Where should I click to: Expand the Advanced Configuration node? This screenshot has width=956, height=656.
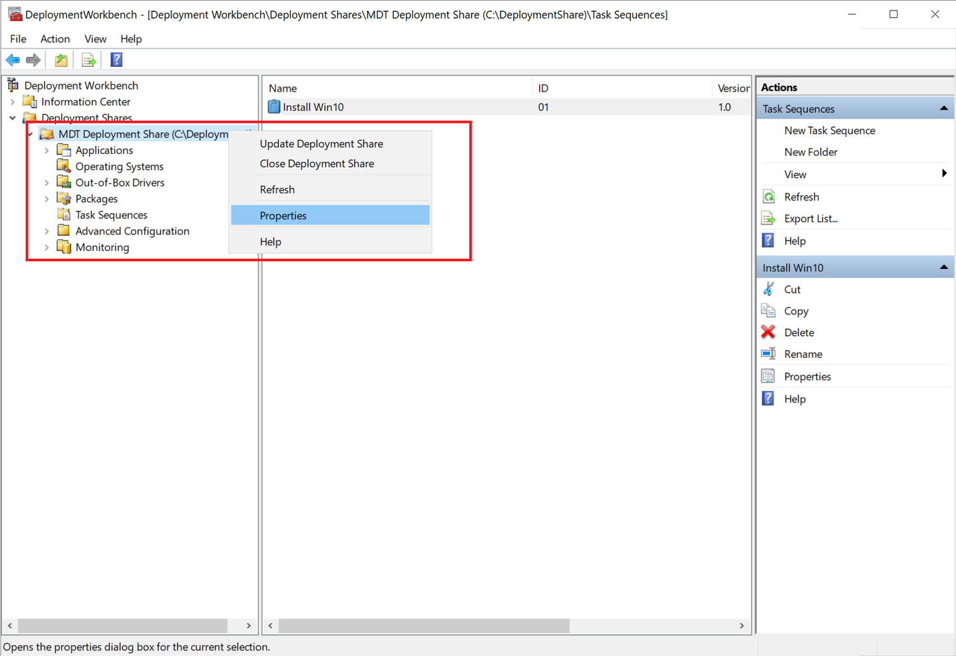(x=46, y=231)
